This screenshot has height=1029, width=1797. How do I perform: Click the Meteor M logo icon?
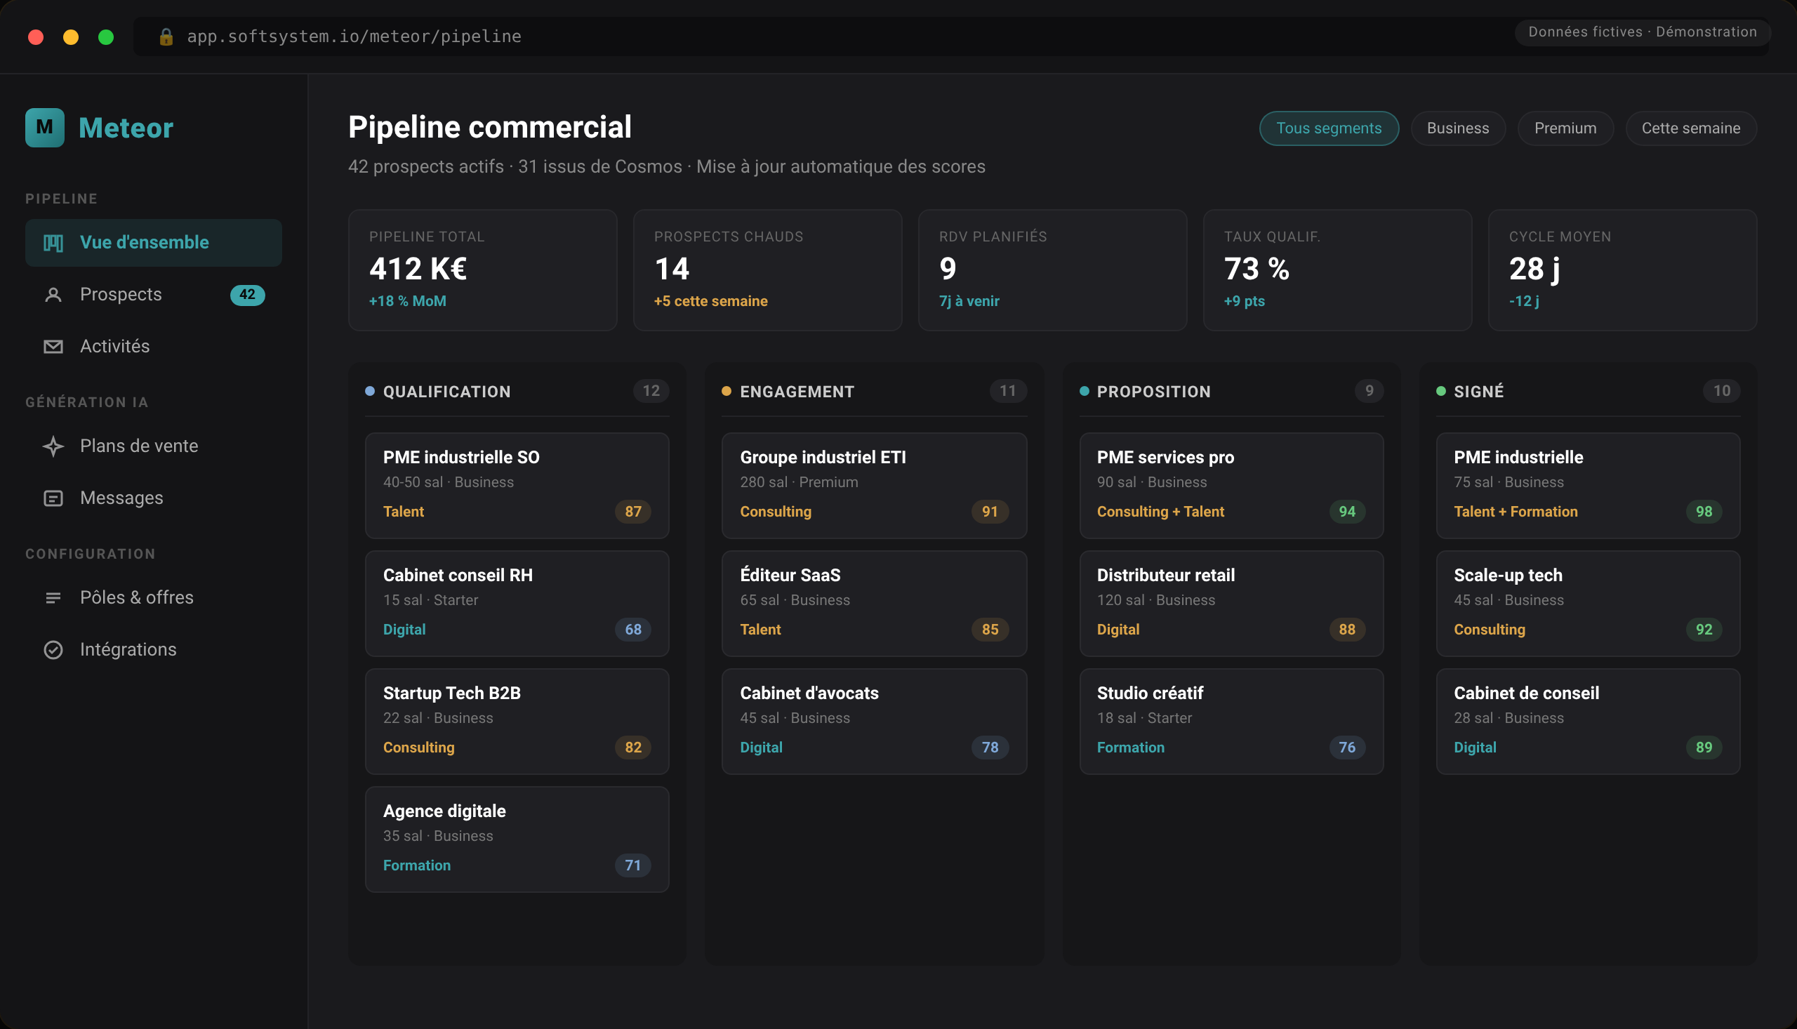click(44, 127)
